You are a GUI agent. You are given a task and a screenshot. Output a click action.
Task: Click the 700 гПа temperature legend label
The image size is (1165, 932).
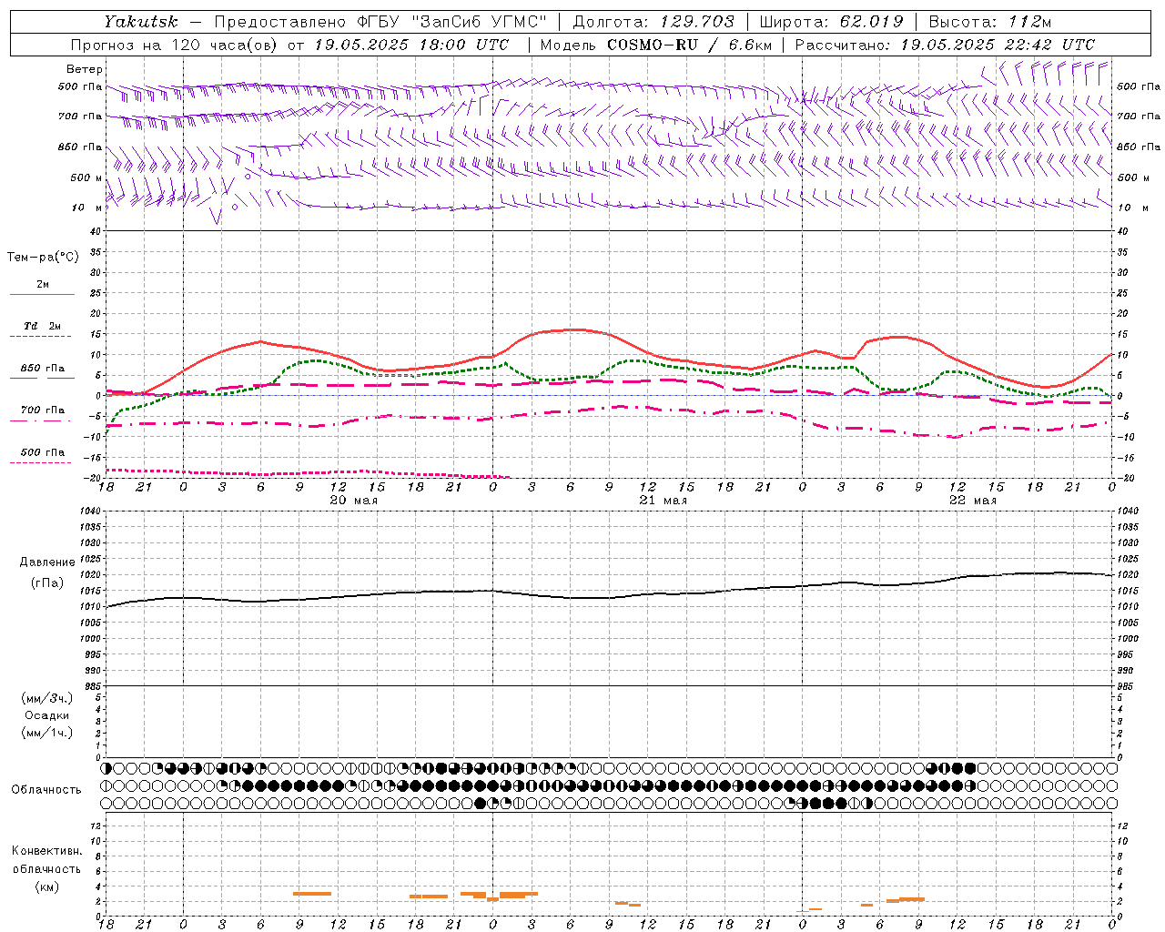point(43,410)
